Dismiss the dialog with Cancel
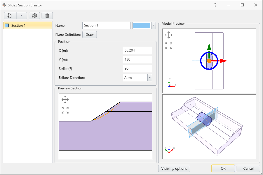 [248, 168]
